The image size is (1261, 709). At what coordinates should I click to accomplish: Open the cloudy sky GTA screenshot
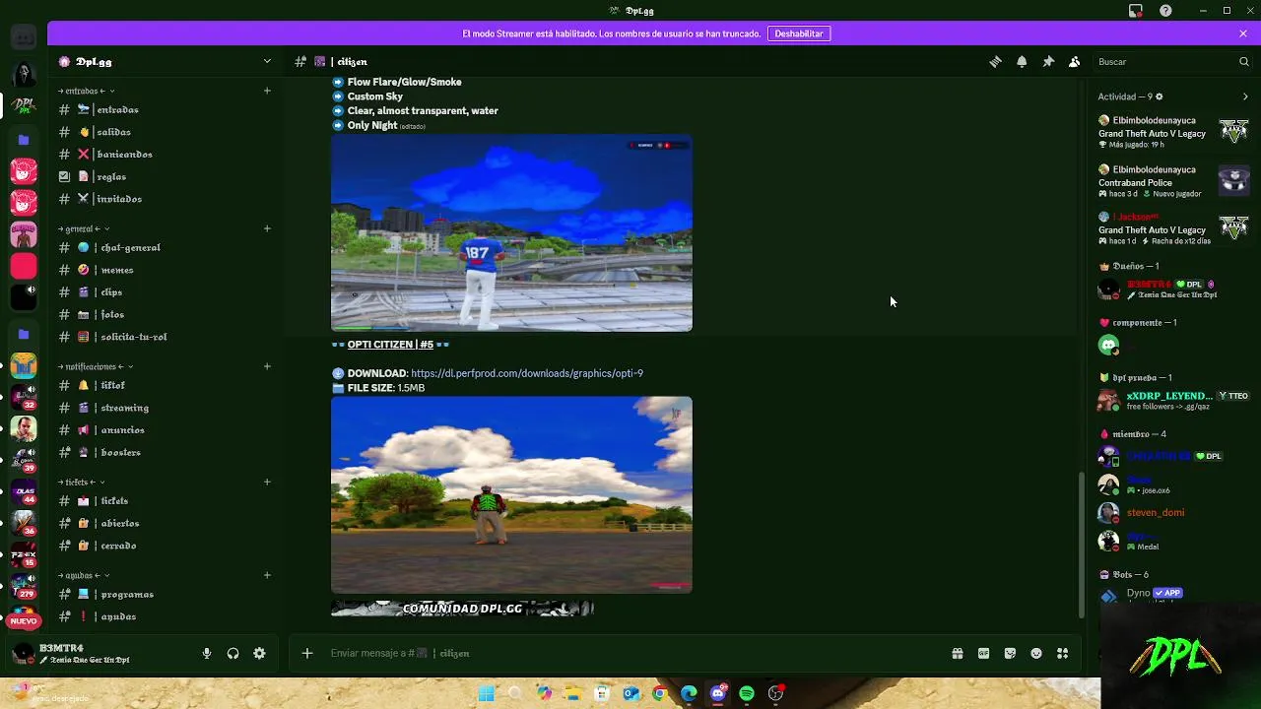tap(511, 495)
